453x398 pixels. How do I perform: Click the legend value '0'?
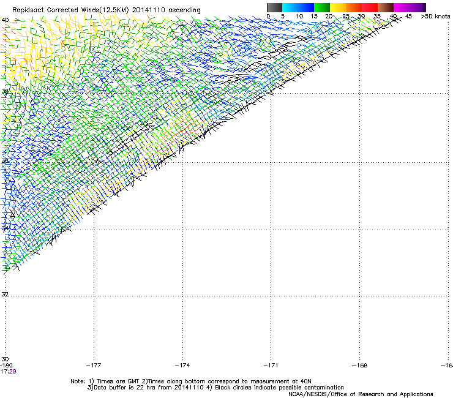268,16
